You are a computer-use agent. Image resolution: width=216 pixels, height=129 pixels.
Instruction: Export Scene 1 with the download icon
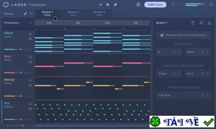click(209, 23)
